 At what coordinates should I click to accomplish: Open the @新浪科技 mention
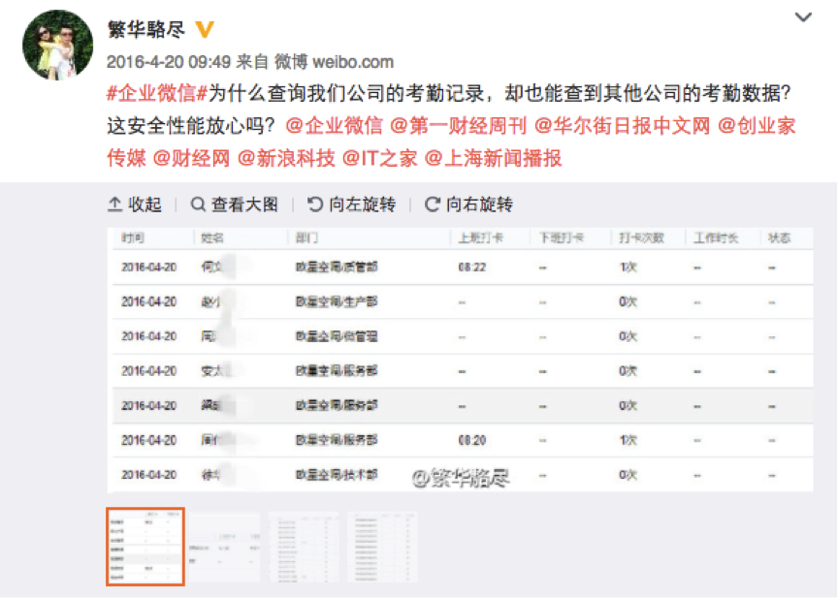pos(286,158)
